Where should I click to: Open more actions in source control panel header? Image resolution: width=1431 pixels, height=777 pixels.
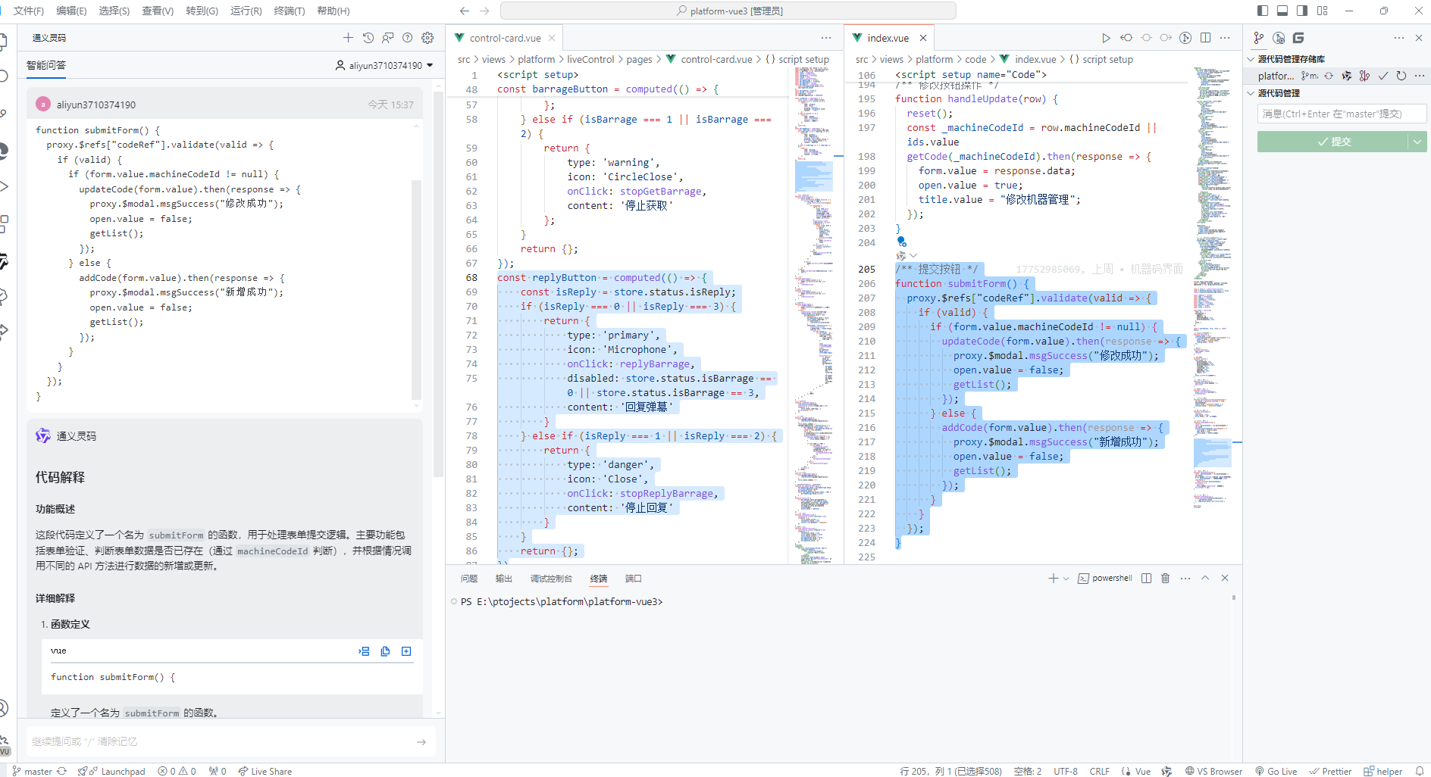point(1399,38)
